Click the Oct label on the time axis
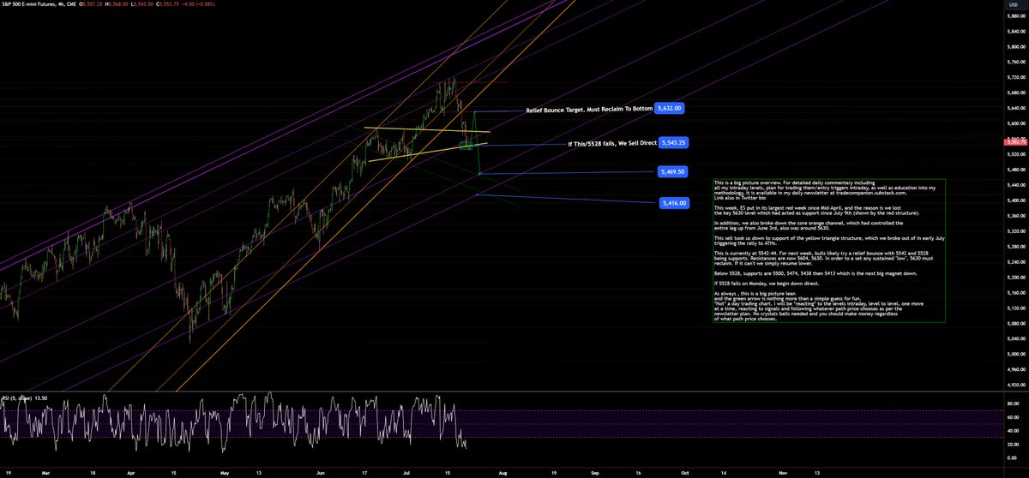 click(683, 472)
